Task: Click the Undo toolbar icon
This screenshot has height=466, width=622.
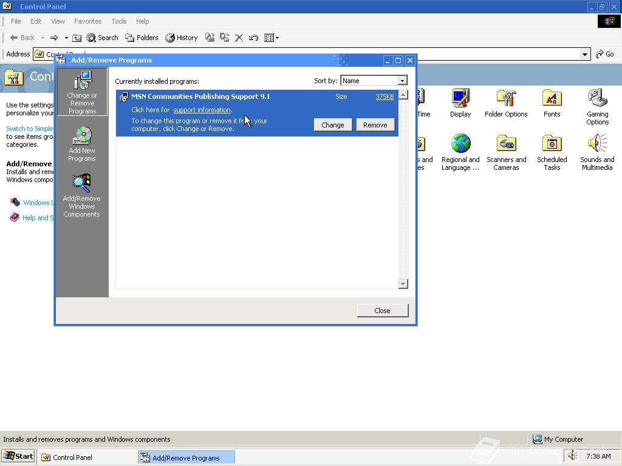Action: 253,38
